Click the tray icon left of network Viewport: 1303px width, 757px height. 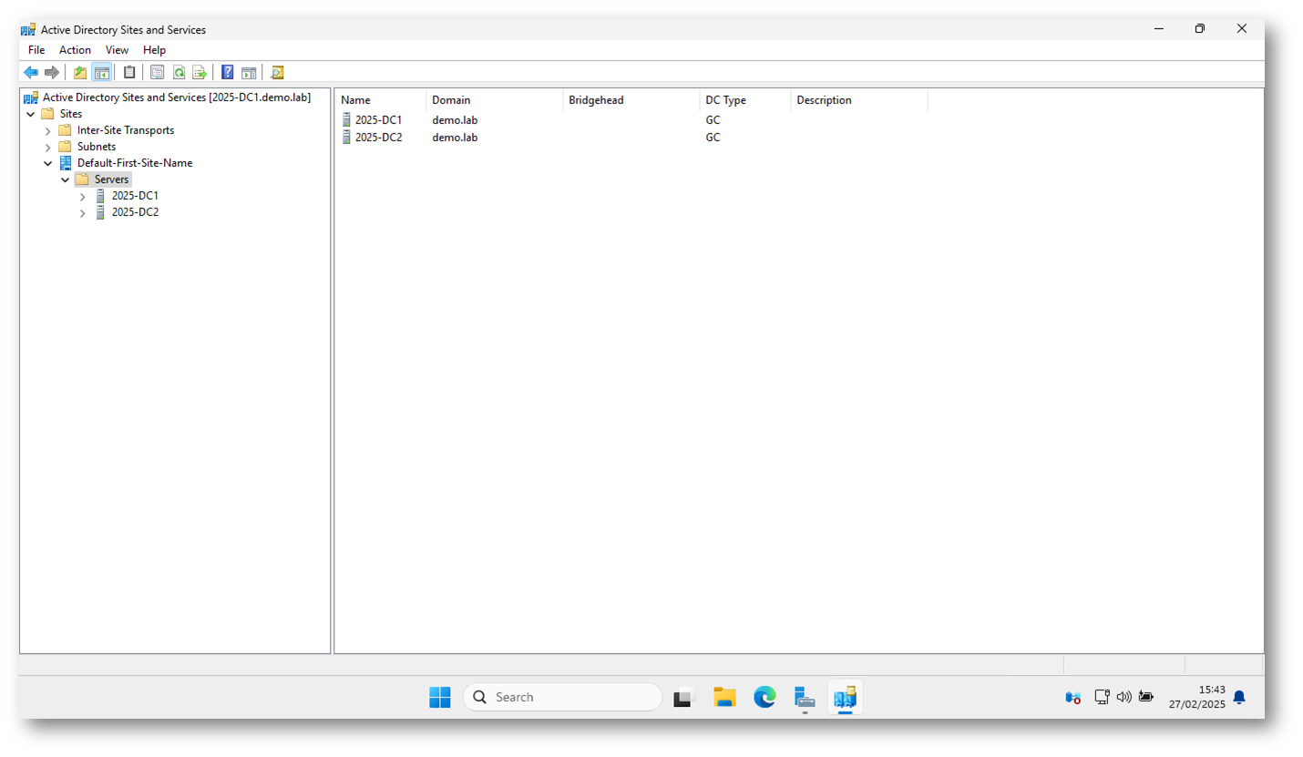tap(1073, 698)
